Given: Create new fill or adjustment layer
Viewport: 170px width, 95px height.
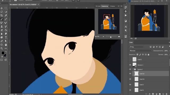Looking at the screenshot, I should pos(156,94).
